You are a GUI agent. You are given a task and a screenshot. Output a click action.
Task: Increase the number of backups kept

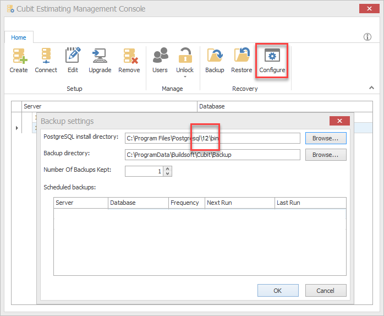click(x=167, y=168)
